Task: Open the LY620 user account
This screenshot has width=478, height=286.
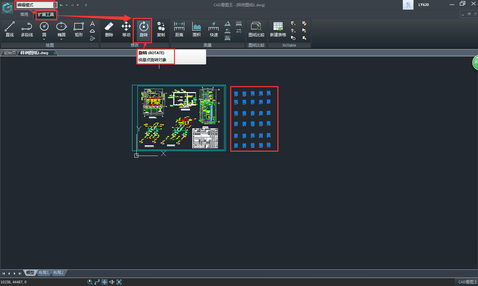Action: (423, 5)
